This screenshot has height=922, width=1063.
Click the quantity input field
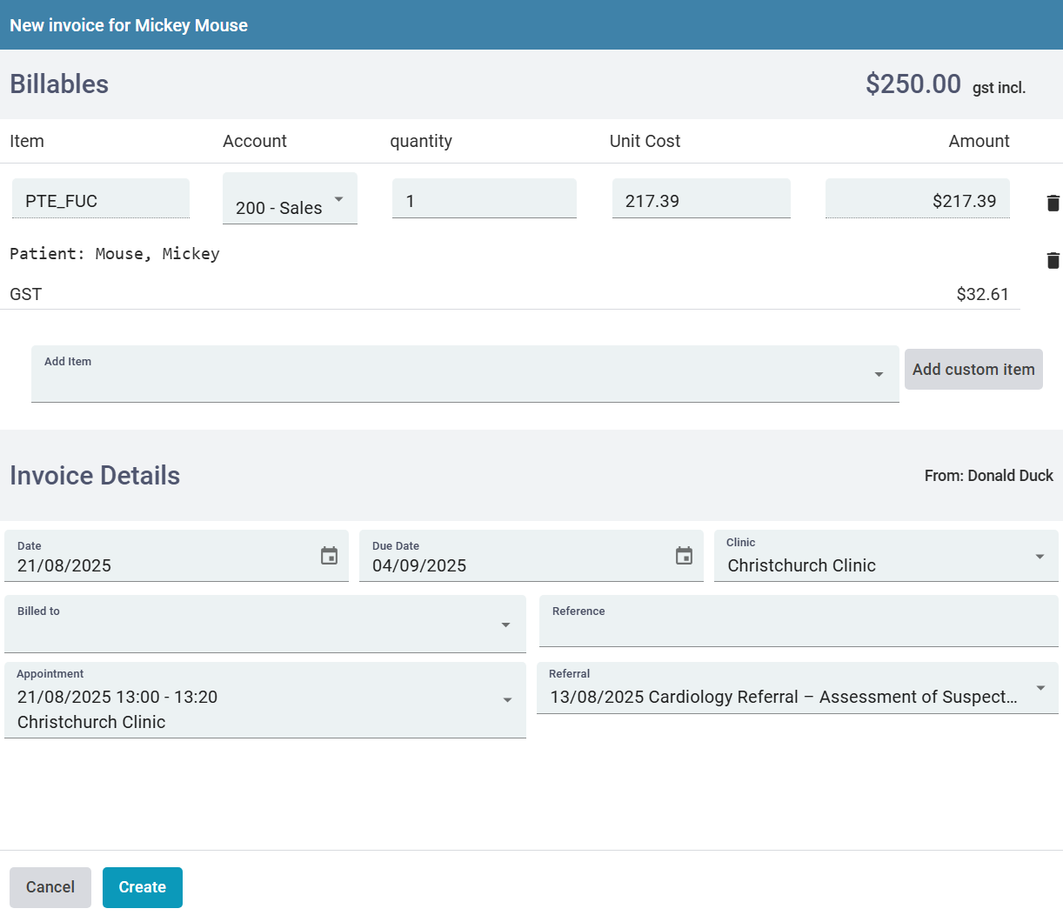pyautogui.click(x=484, y=199)
